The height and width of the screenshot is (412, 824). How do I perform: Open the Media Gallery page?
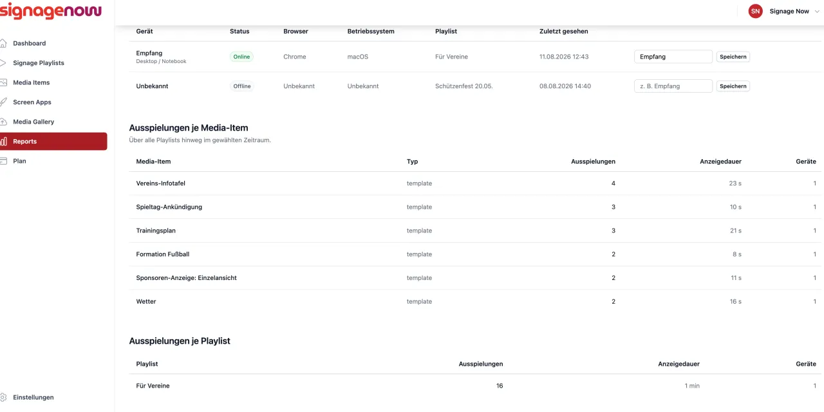tap(53, 122)
